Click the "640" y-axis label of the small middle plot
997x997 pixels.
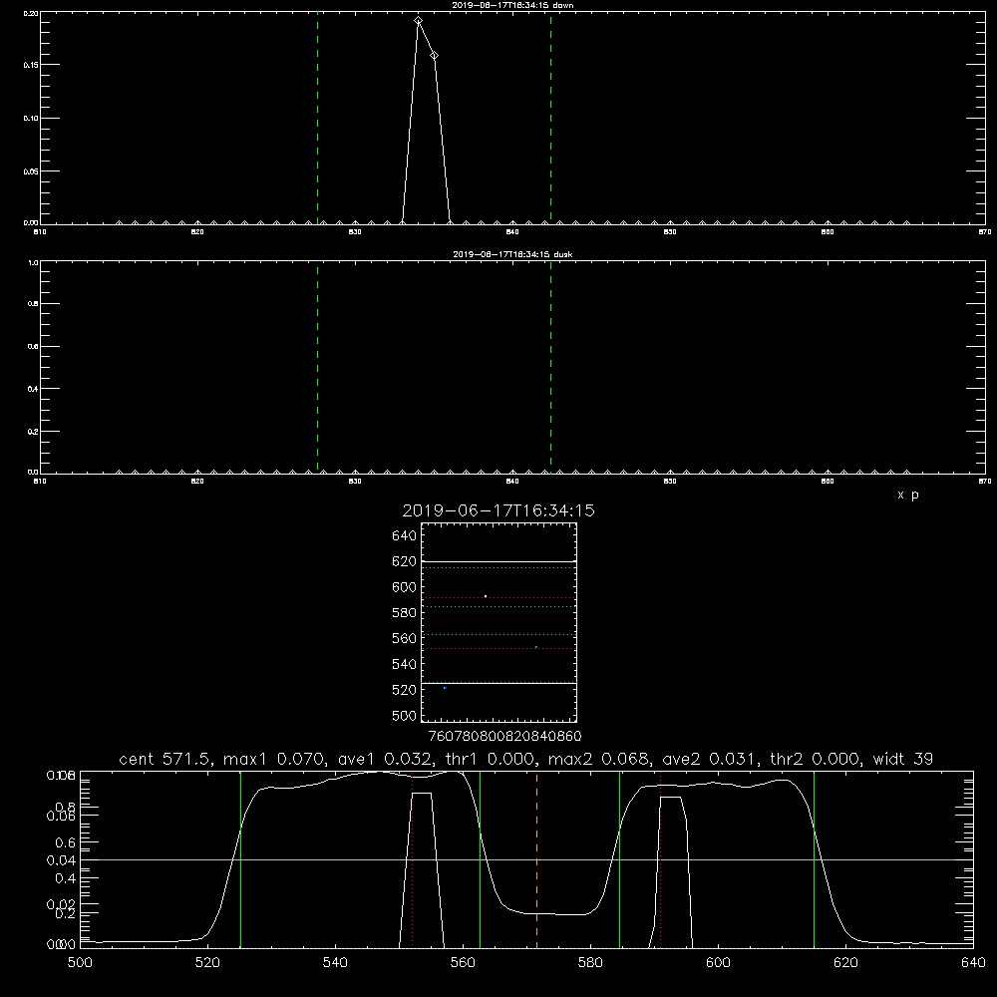404,536
